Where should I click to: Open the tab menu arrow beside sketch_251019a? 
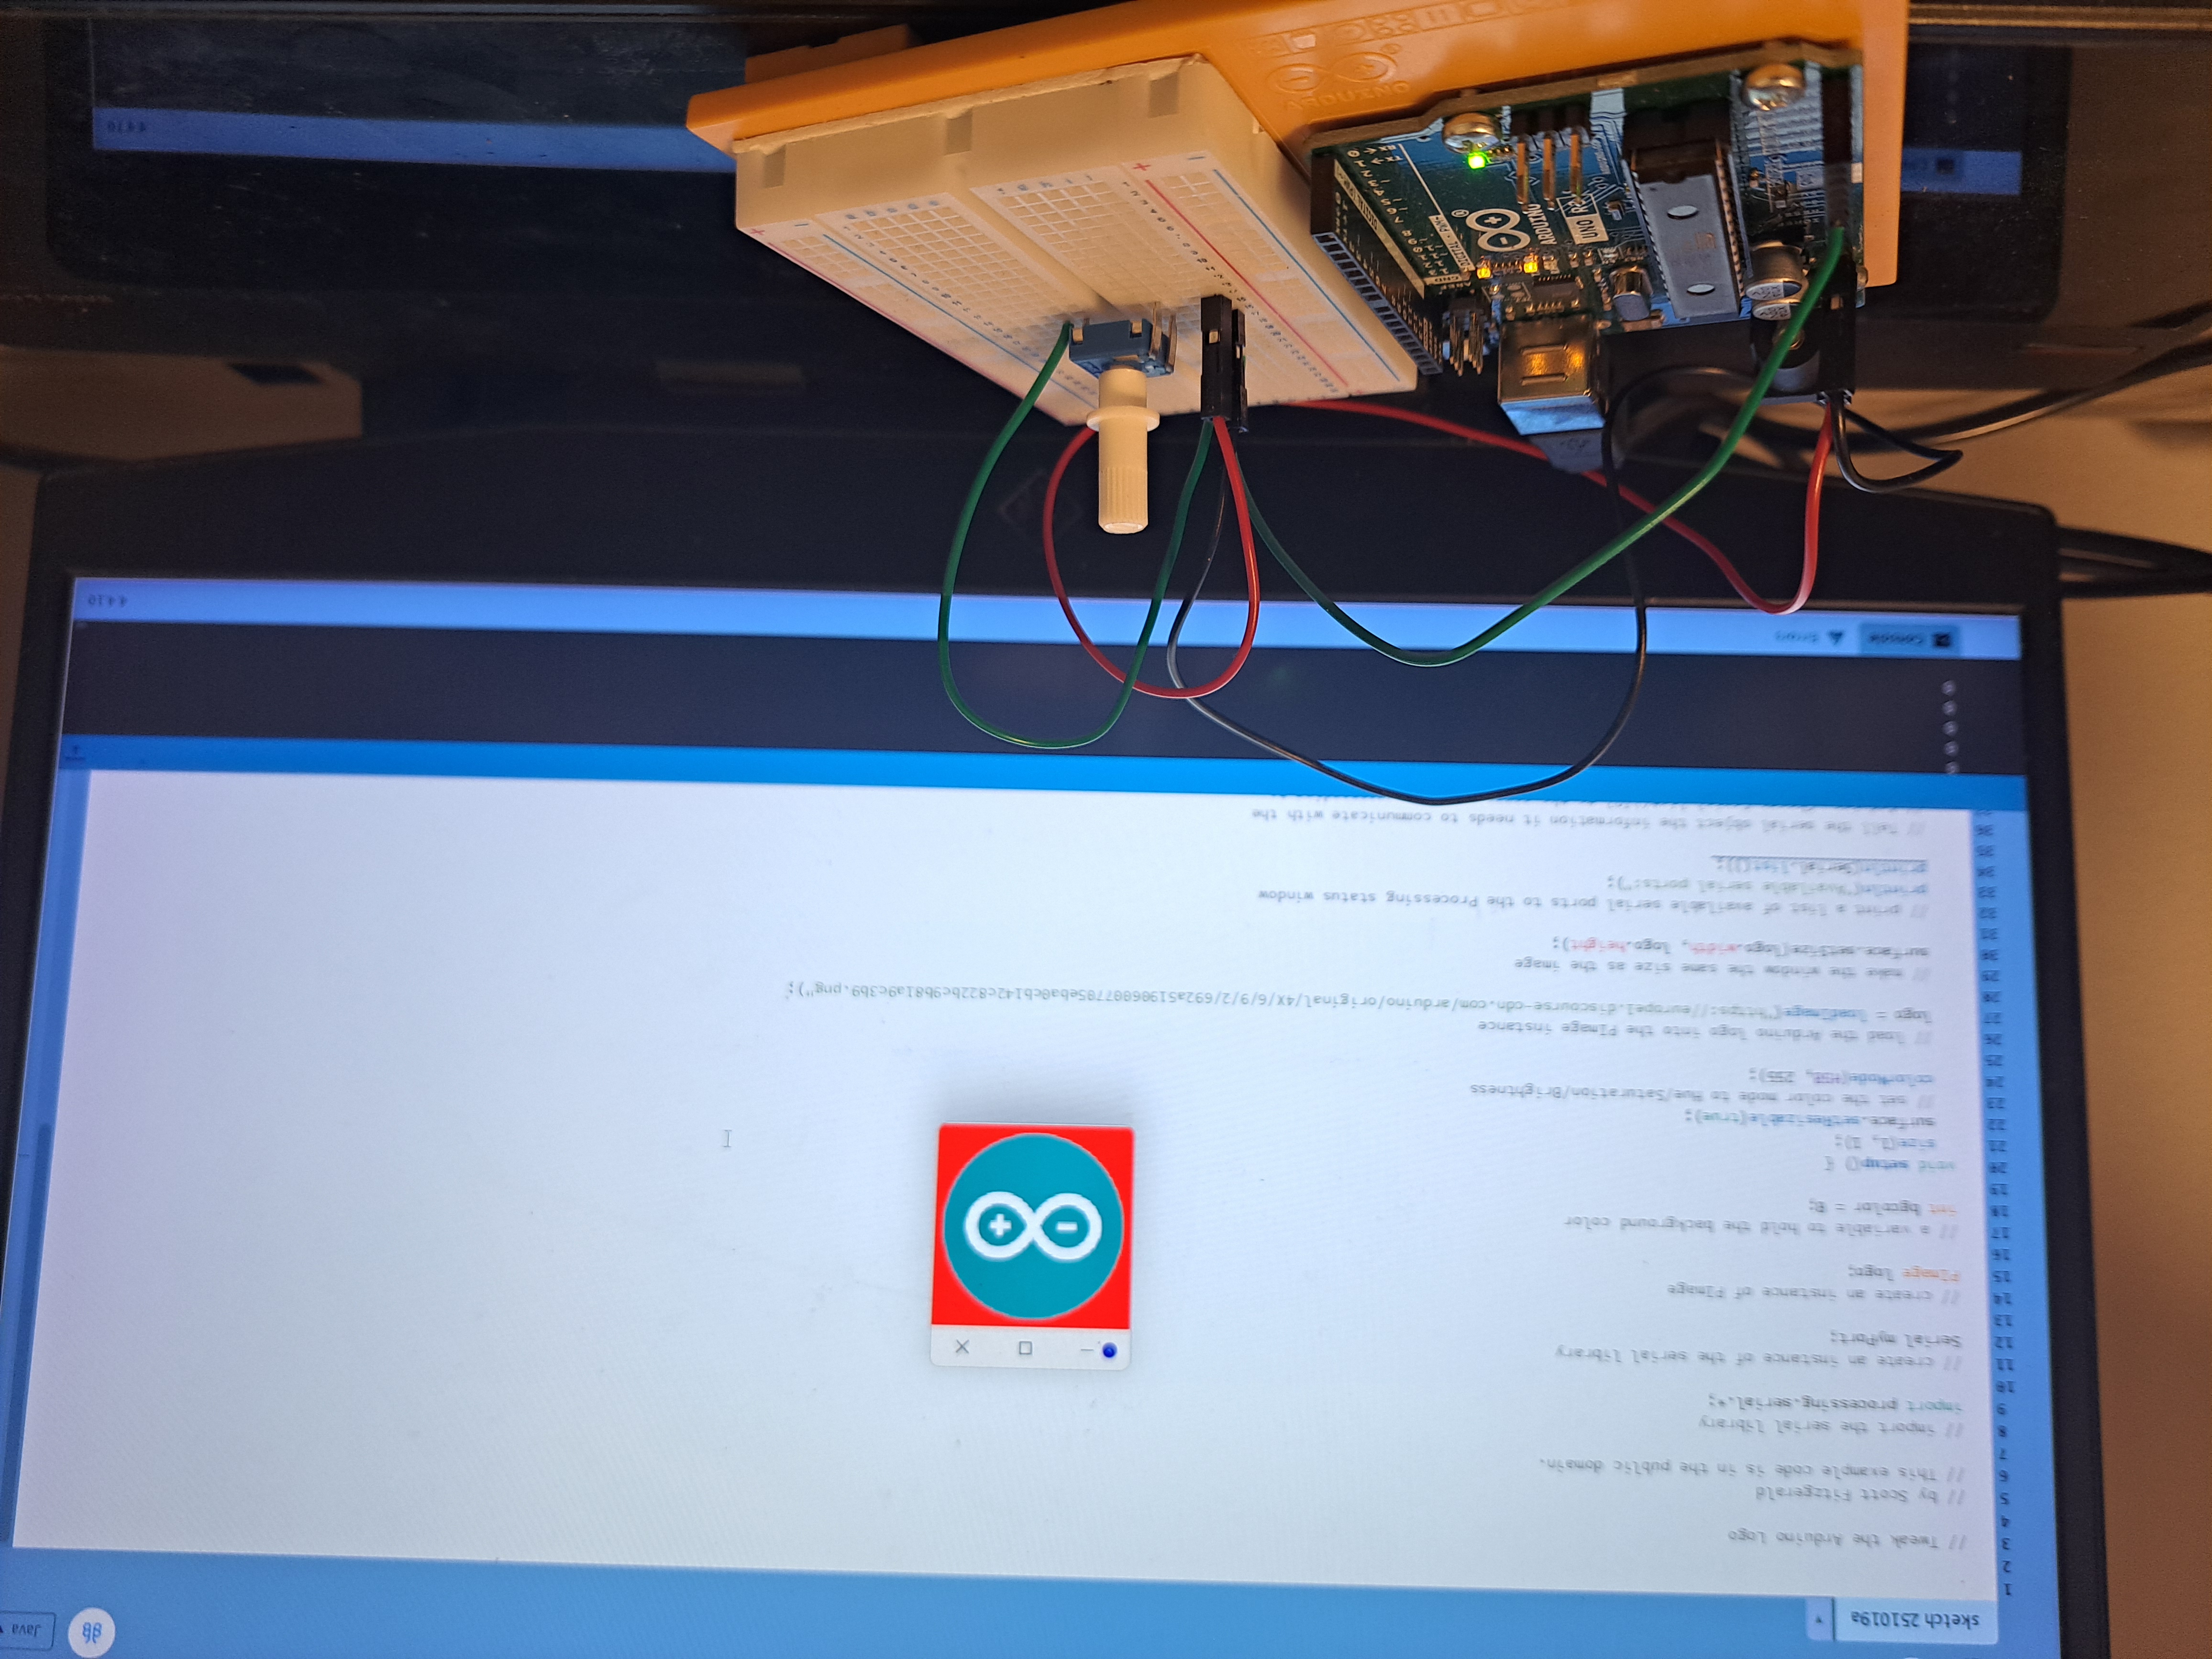tap(1820, 1619)
